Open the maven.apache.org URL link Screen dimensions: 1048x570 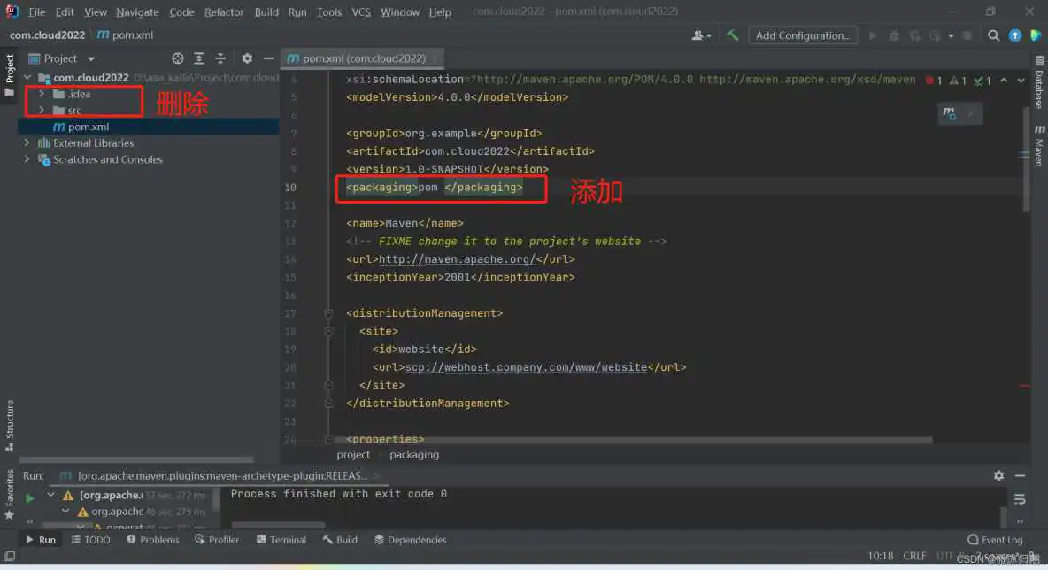pyautogui.click(x=456, y=259)
